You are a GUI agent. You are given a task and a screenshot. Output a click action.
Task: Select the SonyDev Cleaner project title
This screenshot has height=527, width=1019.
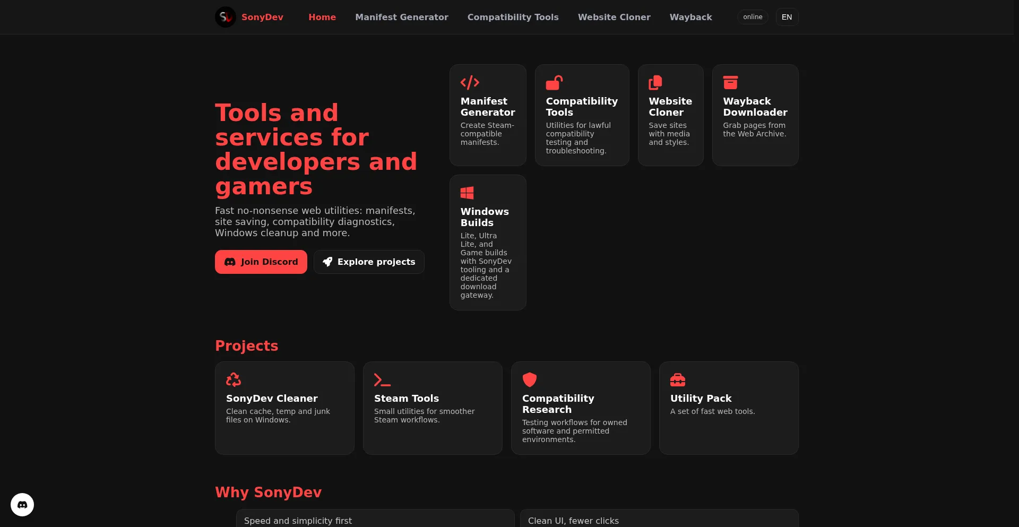272,398
